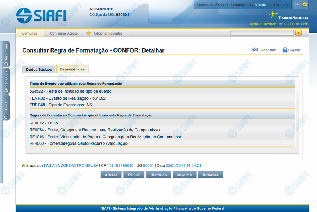317x212 pixels.
Task: Select the Dependências tab
Action: click(72, 69)
